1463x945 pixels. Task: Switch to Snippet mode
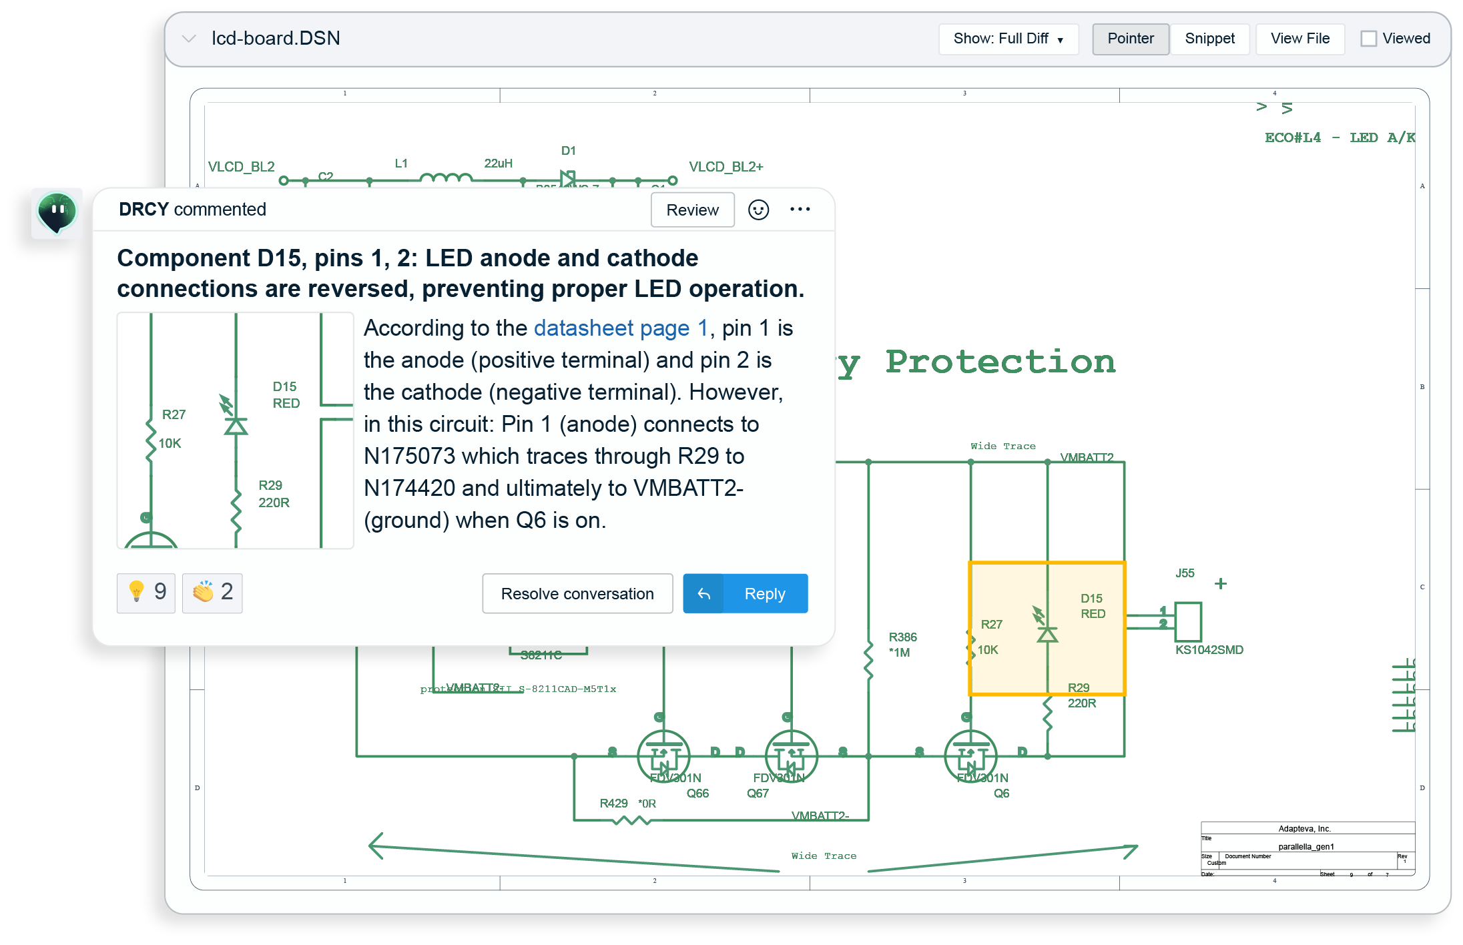pyautogui.click(x=1209, y=39)
